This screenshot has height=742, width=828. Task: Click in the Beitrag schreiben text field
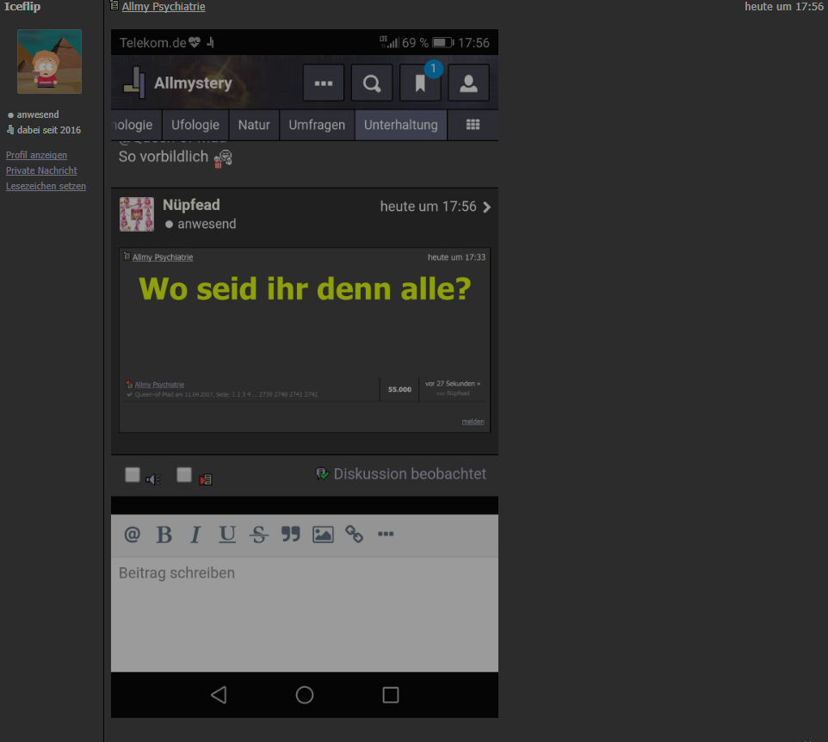click(305, 614)
